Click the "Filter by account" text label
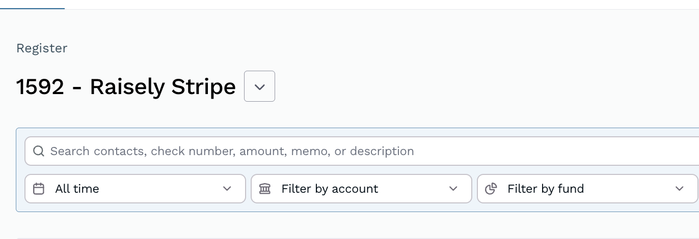 point(330,189)
